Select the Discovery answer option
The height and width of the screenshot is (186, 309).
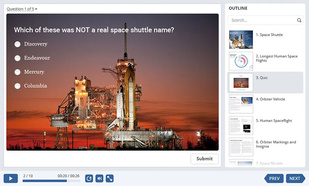tap(17, 44)
